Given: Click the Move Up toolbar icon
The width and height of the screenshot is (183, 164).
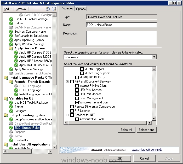Looking at the screenshot, I should [48, 9].
